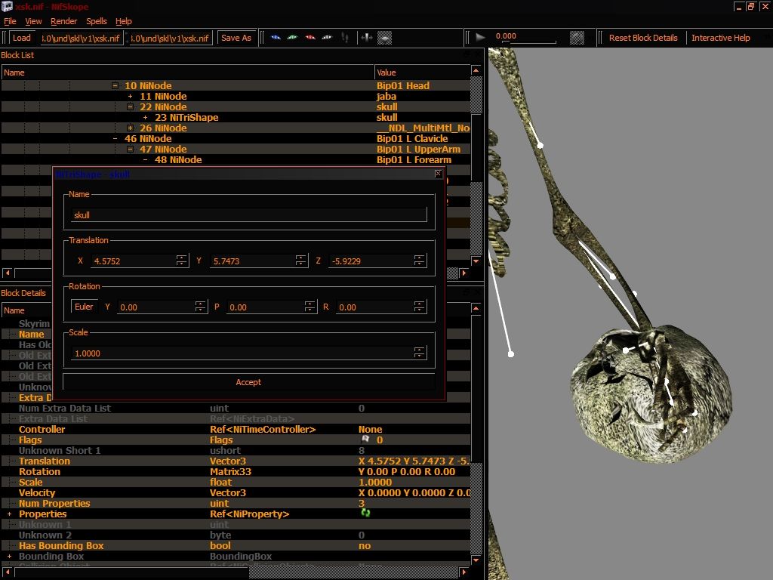Open Interactive Help
This screenshot has width=773, height=580.
721,38
